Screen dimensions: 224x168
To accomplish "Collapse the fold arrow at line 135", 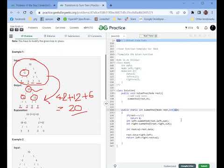I will tap(115, 112).
